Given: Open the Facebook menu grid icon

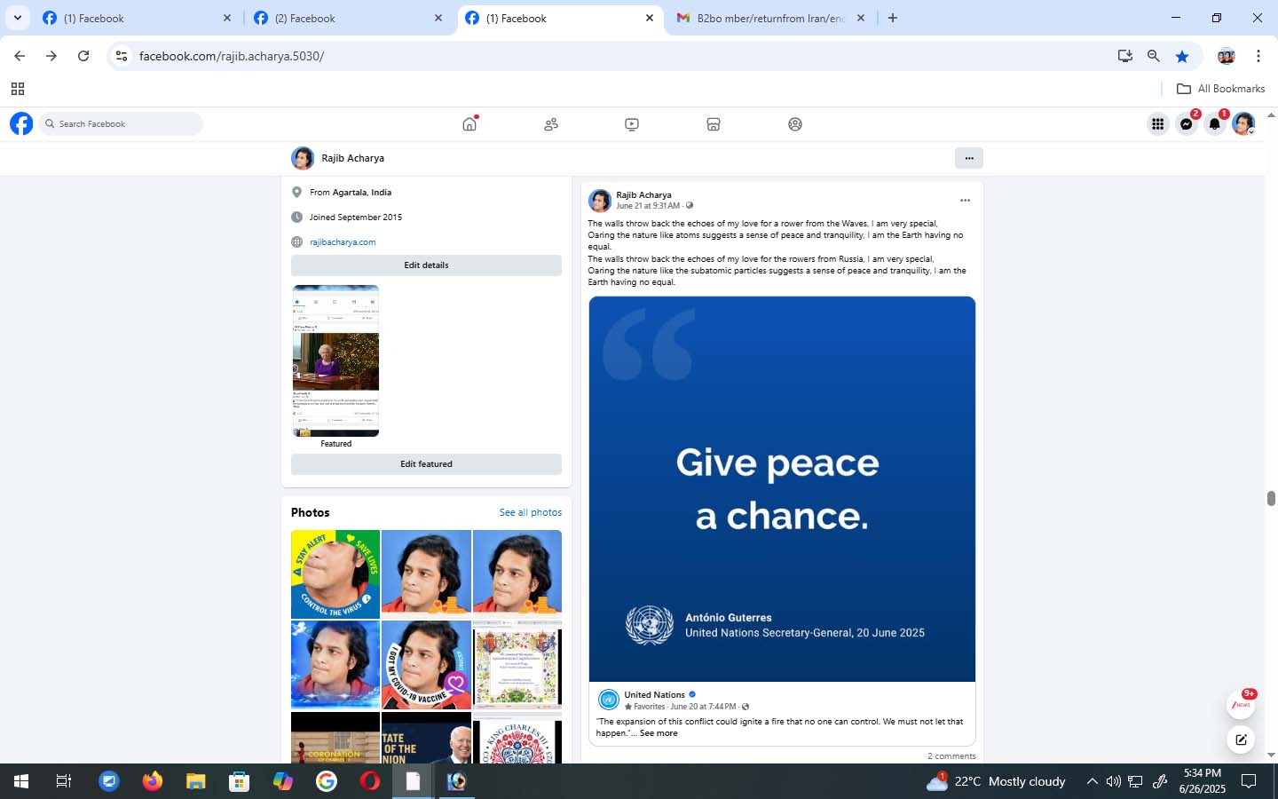Looking at the screenshot, I should [x=1158, y=124].
